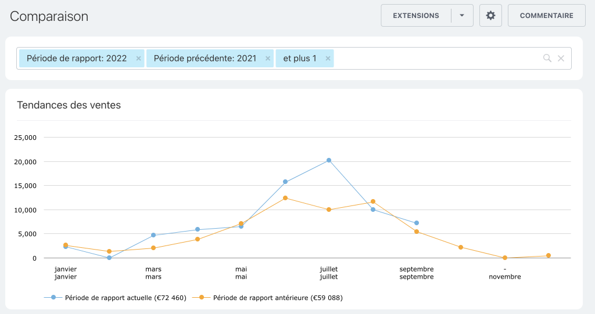Select the orange June data point
Viewport: 595px width, 314px height.
tap(285, 198)
